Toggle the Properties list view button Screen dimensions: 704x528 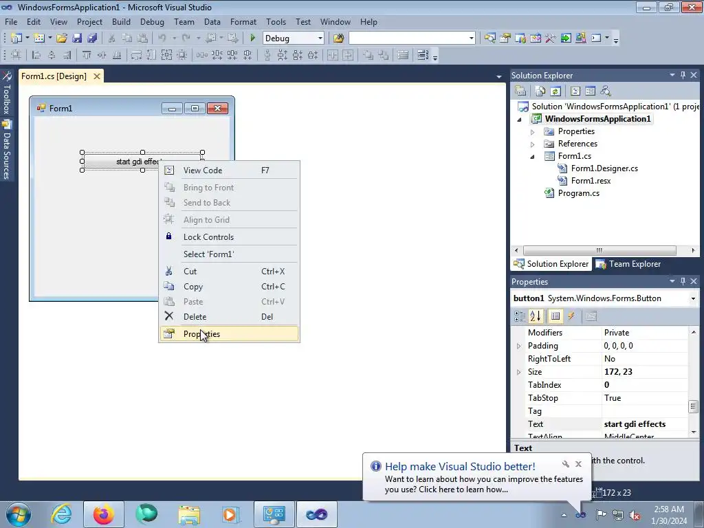tap(555, 316)
